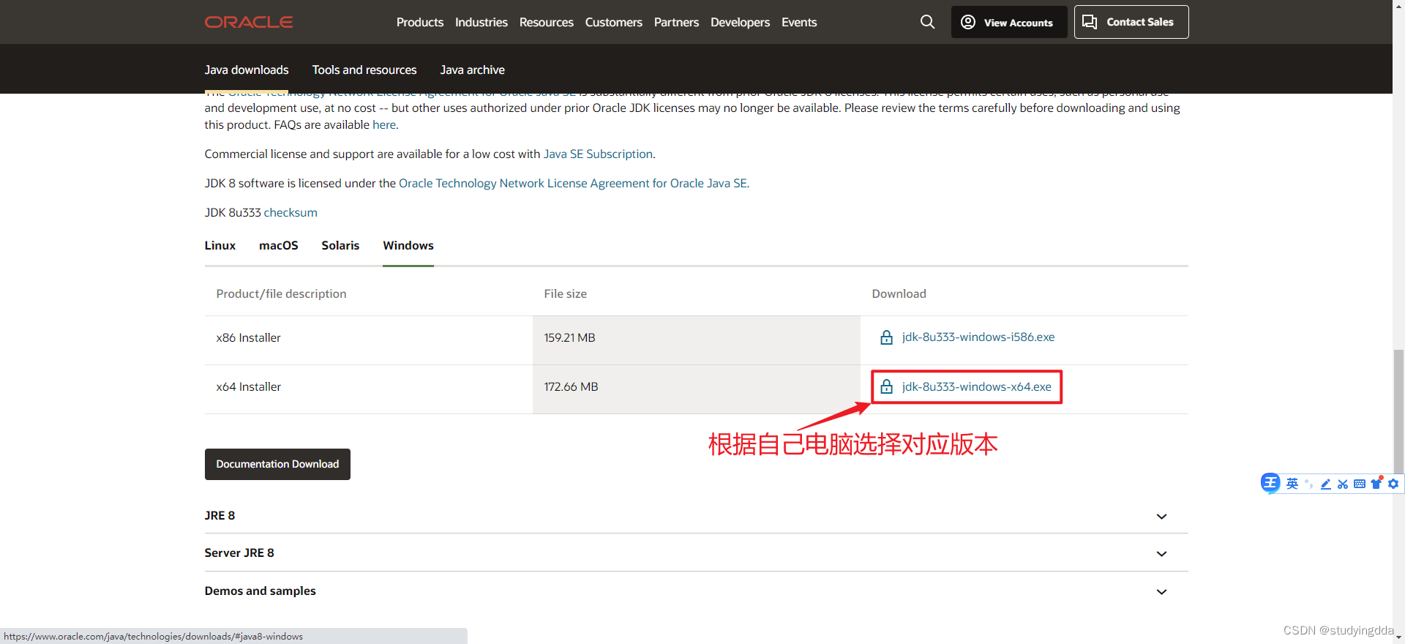This screenshot has height=644, width=1405.
Task: Open the Customers menu
Action: coord(614,22)
